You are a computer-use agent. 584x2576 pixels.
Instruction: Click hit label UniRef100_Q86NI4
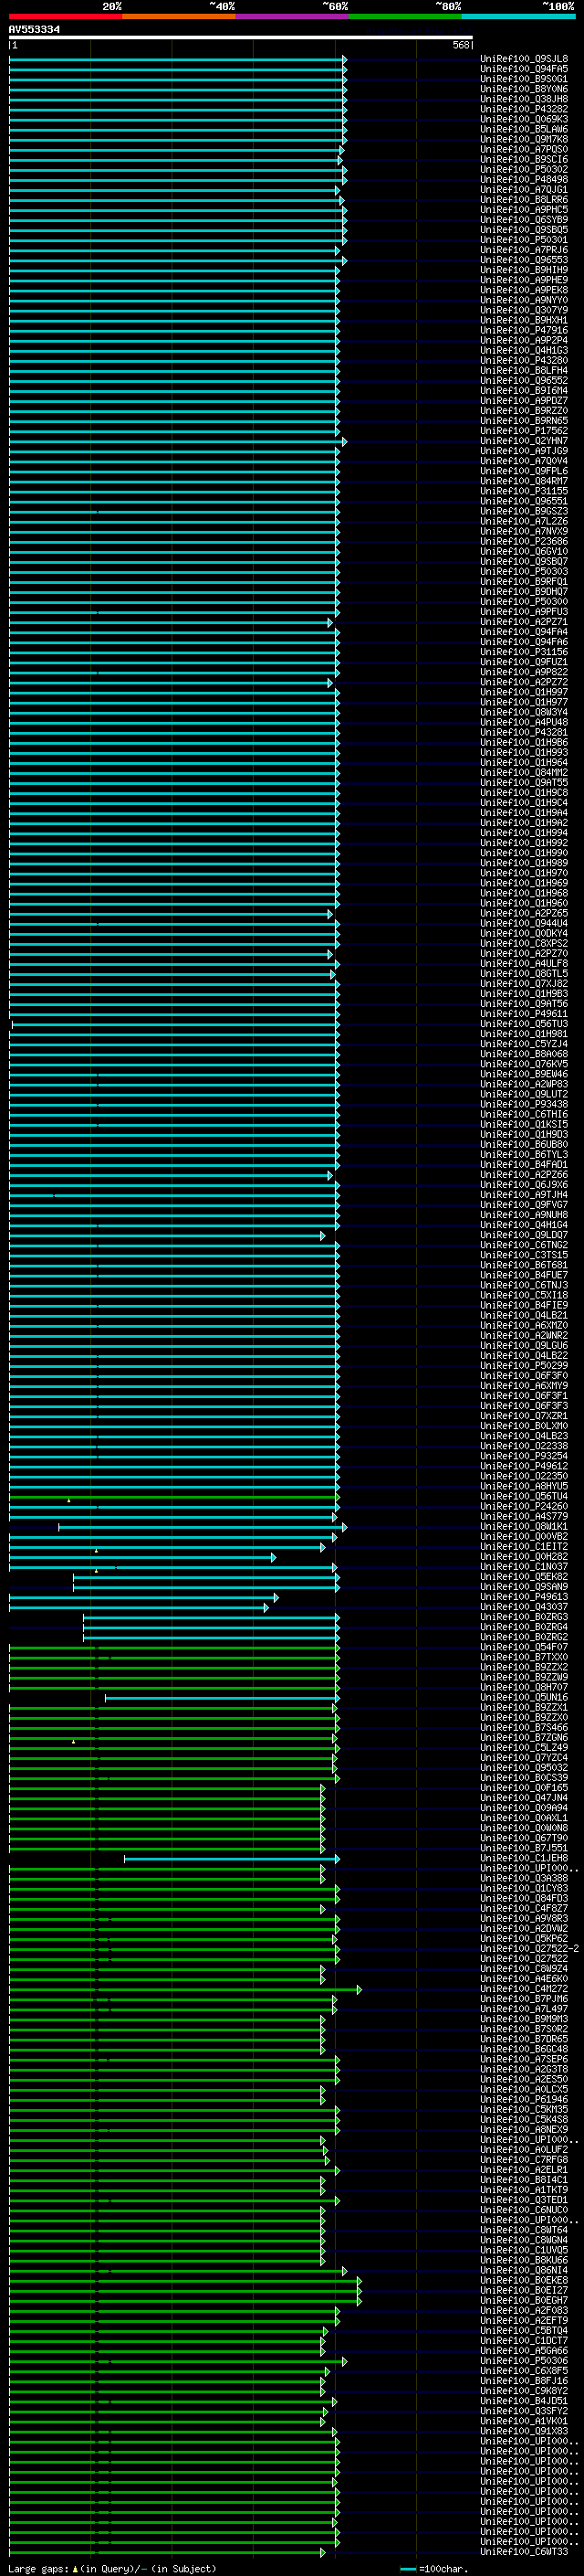[524, 2271]
